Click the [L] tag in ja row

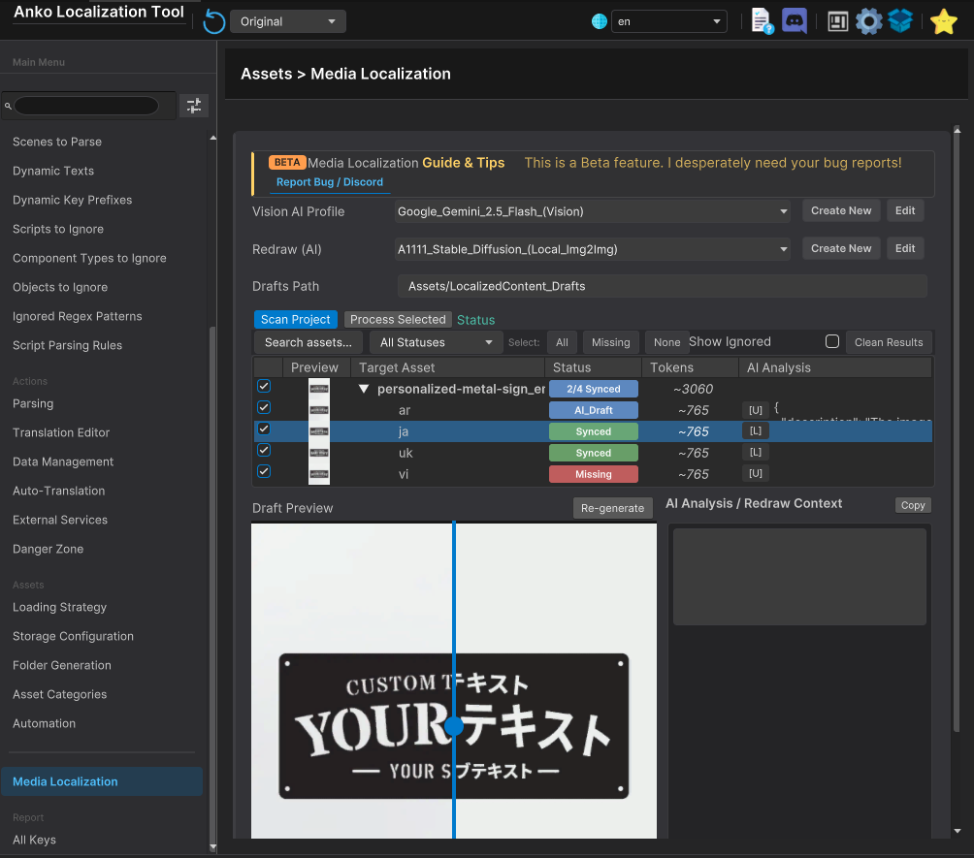tap(756, 430)
